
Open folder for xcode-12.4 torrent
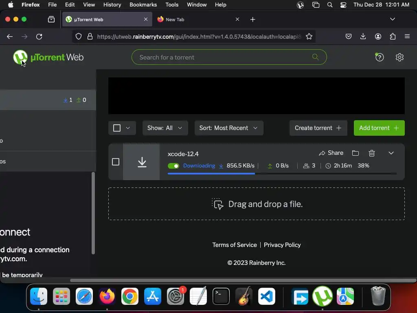tap(355, 153)
